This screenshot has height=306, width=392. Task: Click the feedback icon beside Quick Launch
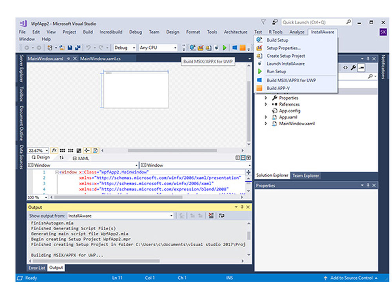[275, 22]
